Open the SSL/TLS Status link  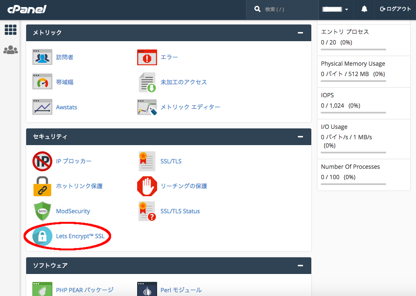[180, 211]
